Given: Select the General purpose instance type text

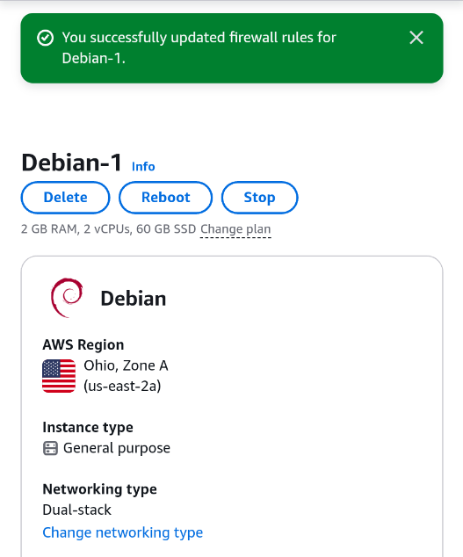Looking at the screenshot, I should click(117, 448).
